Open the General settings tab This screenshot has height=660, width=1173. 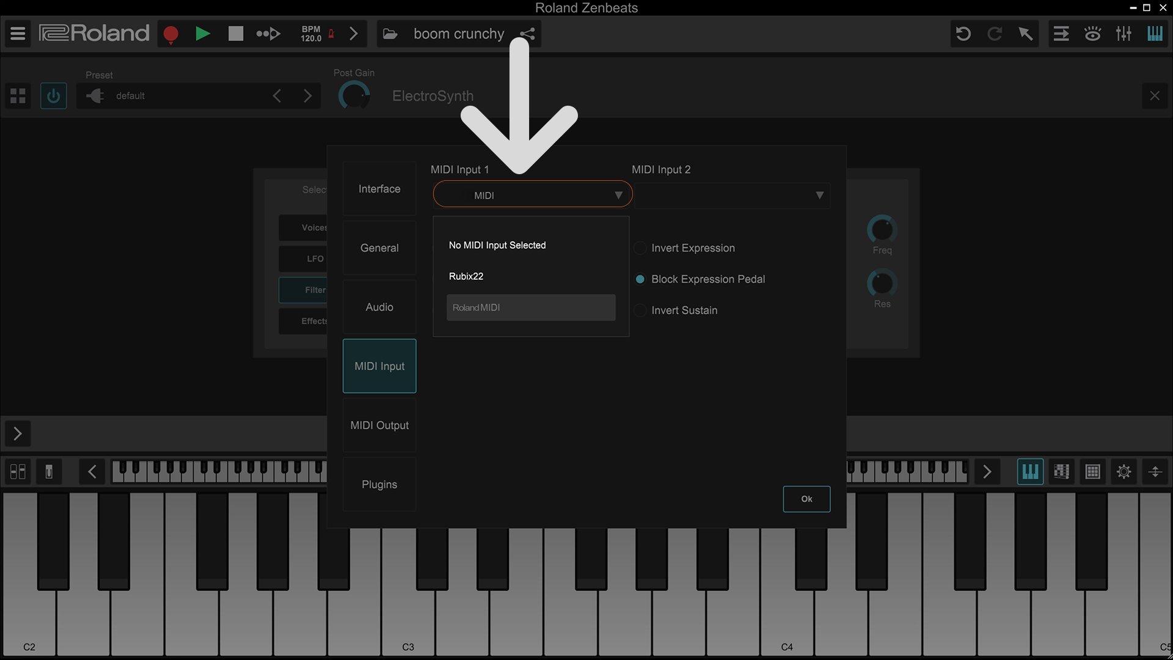(379, 248)
